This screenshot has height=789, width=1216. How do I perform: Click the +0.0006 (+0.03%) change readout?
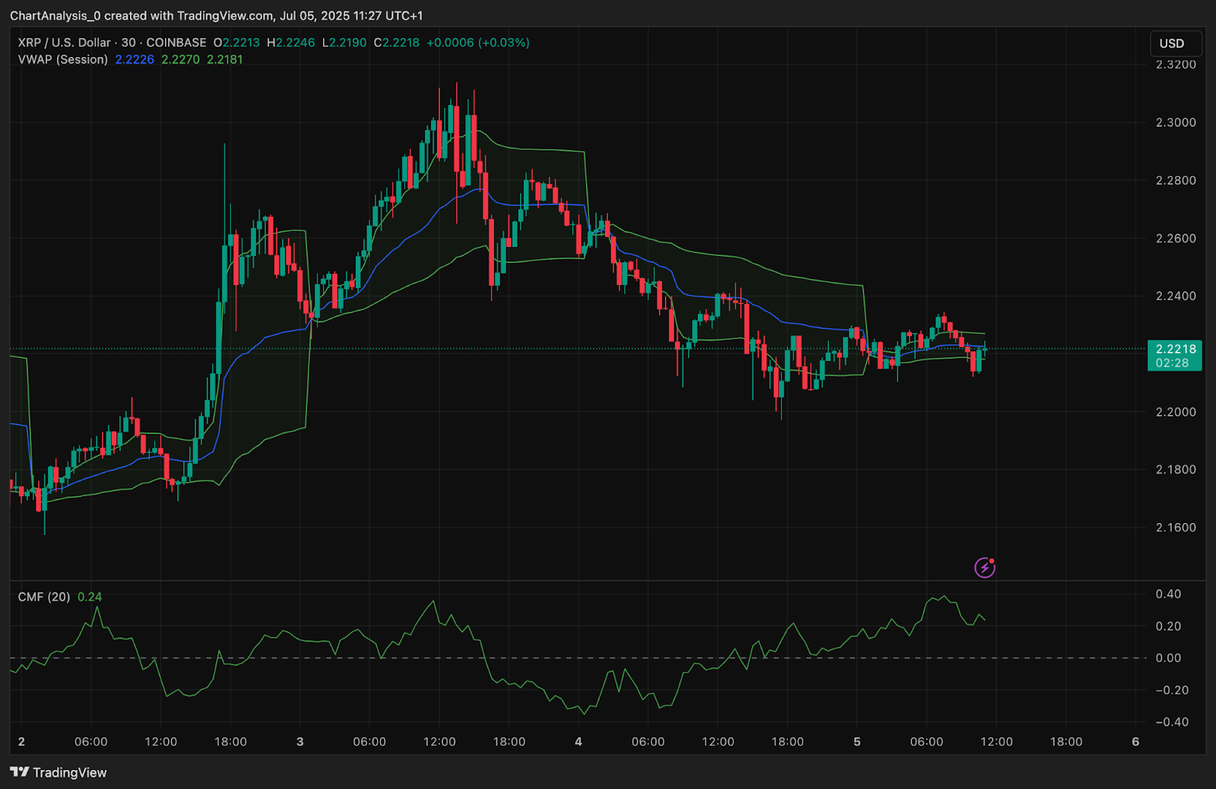coord(478,43)
